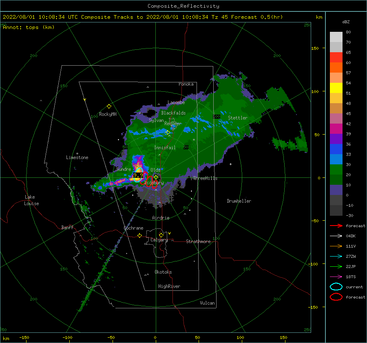The image size is (367, 343).
Task: Pick the white swatch below 80 dBZ
Action: 336,37
